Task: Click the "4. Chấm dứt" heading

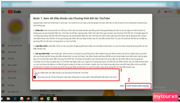Action: pyautogui.click(x=38, y=30)
